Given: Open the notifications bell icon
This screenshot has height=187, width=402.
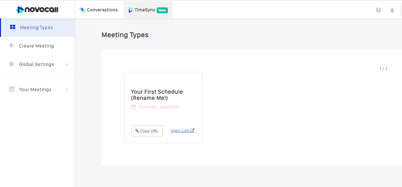Looking at the screenshot, I should (x=392, y=10).
